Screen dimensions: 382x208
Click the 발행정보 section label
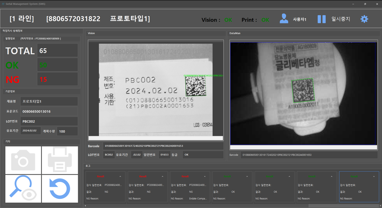(x=10, y=39)
